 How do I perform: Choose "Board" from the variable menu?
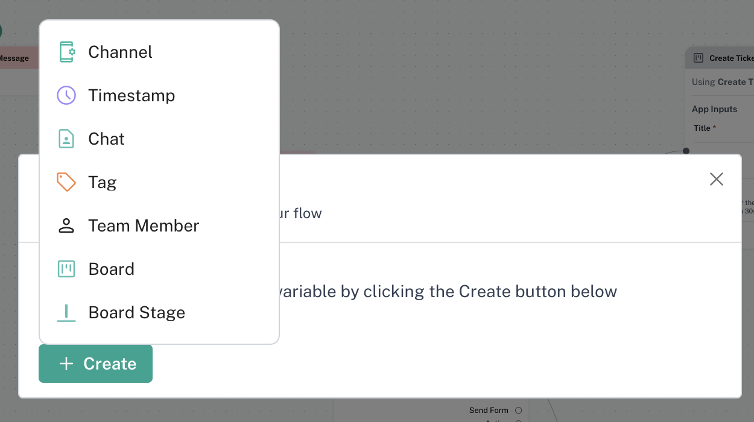coord(111,269)
